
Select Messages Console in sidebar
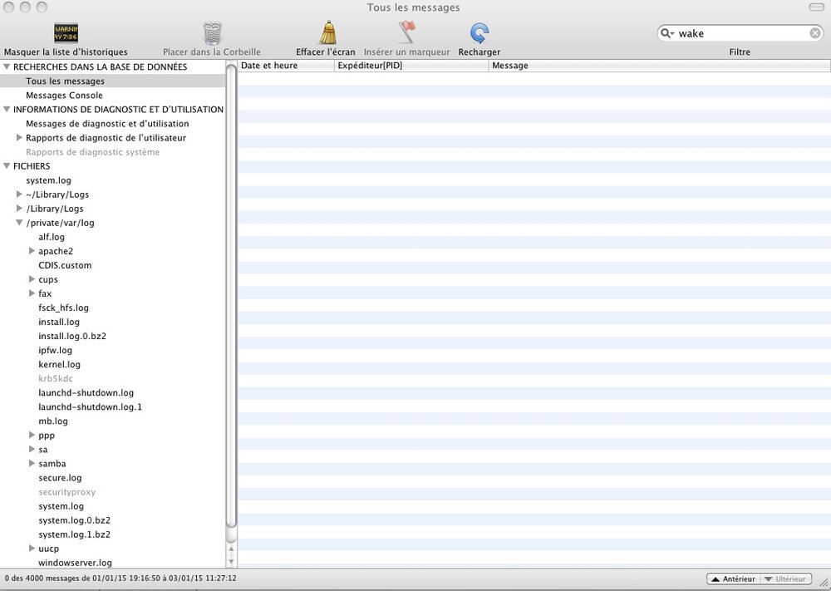click(x=64, y=96)
